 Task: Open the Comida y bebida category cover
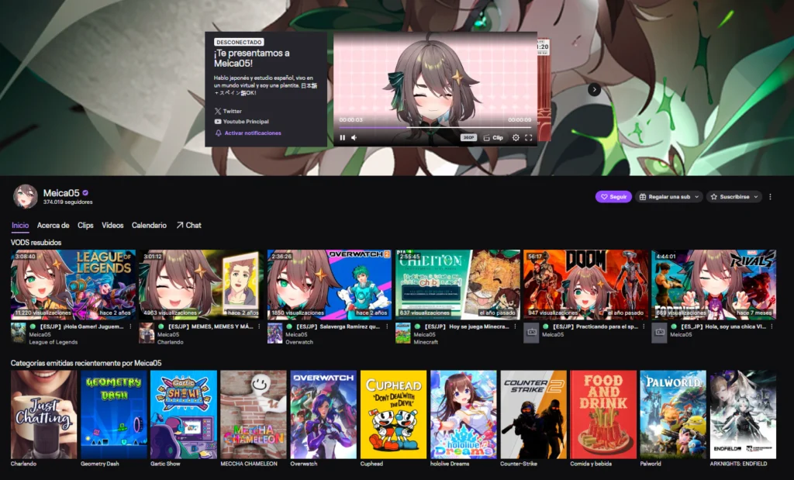click(x=603, y=414)
